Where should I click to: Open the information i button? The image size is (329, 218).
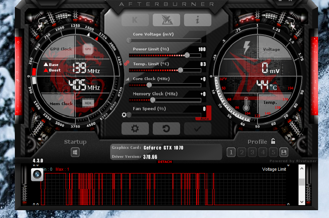(197, 20)
